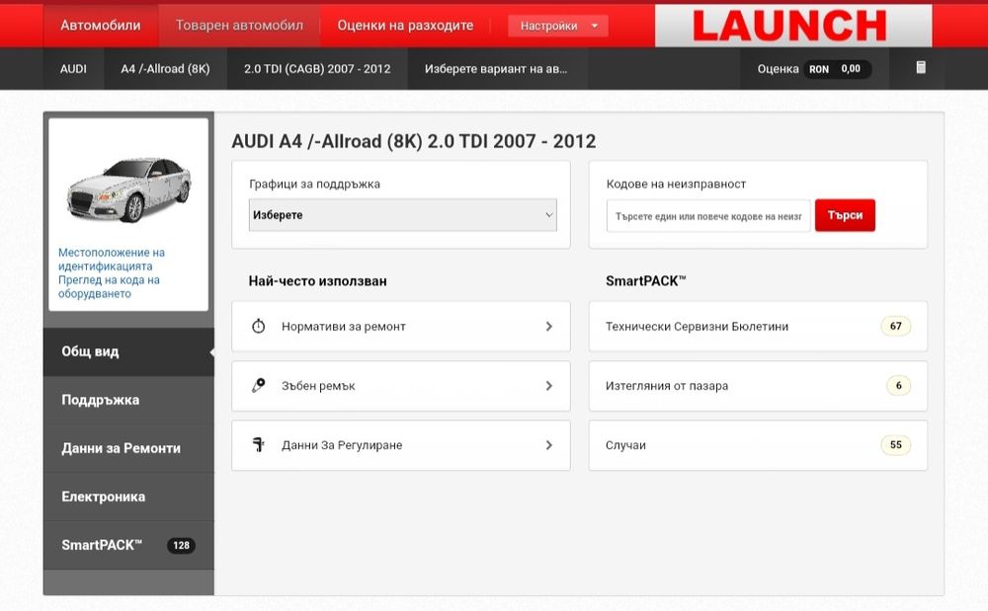Click the Audi A4 car thumbnail
This screenshot has height=611, width=988.
pyautogui.click(x=128, y=190)
